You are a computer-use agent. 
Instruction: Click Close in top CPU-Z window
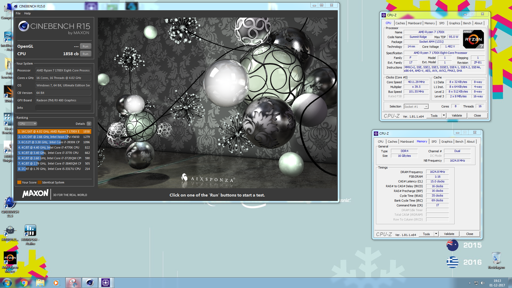coord(477,116)
